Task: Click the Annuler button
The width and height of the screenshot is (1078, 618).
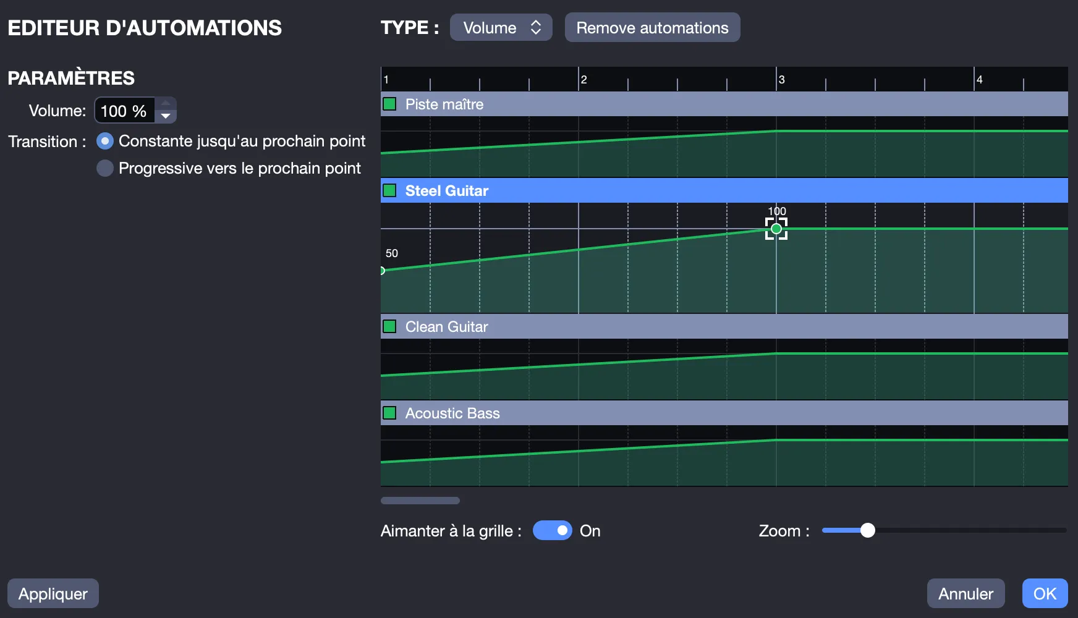Action: (966, 593)
